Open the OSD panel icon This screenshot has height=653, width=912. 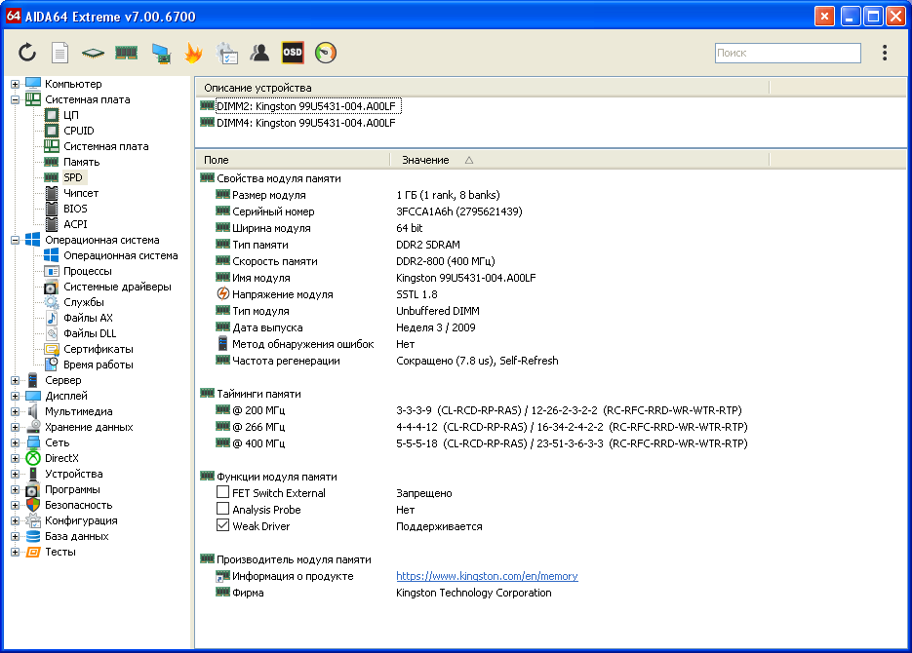tap(293, 53)
